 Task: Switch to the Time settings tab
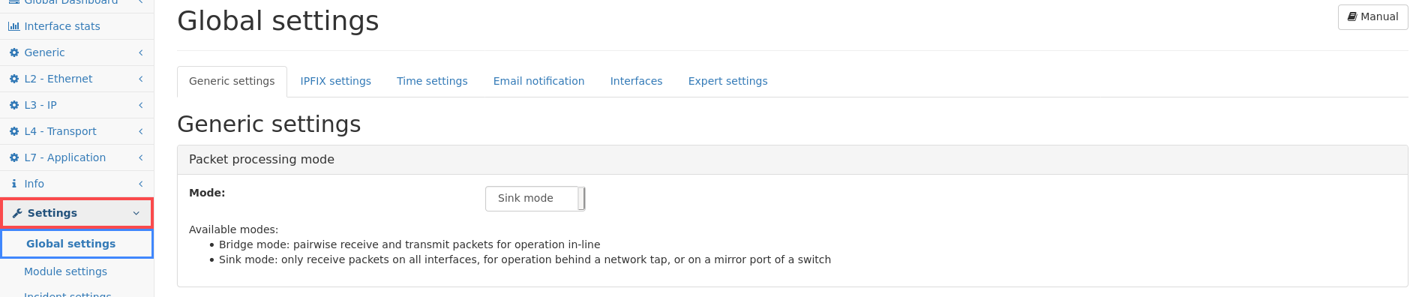[432, 81]
